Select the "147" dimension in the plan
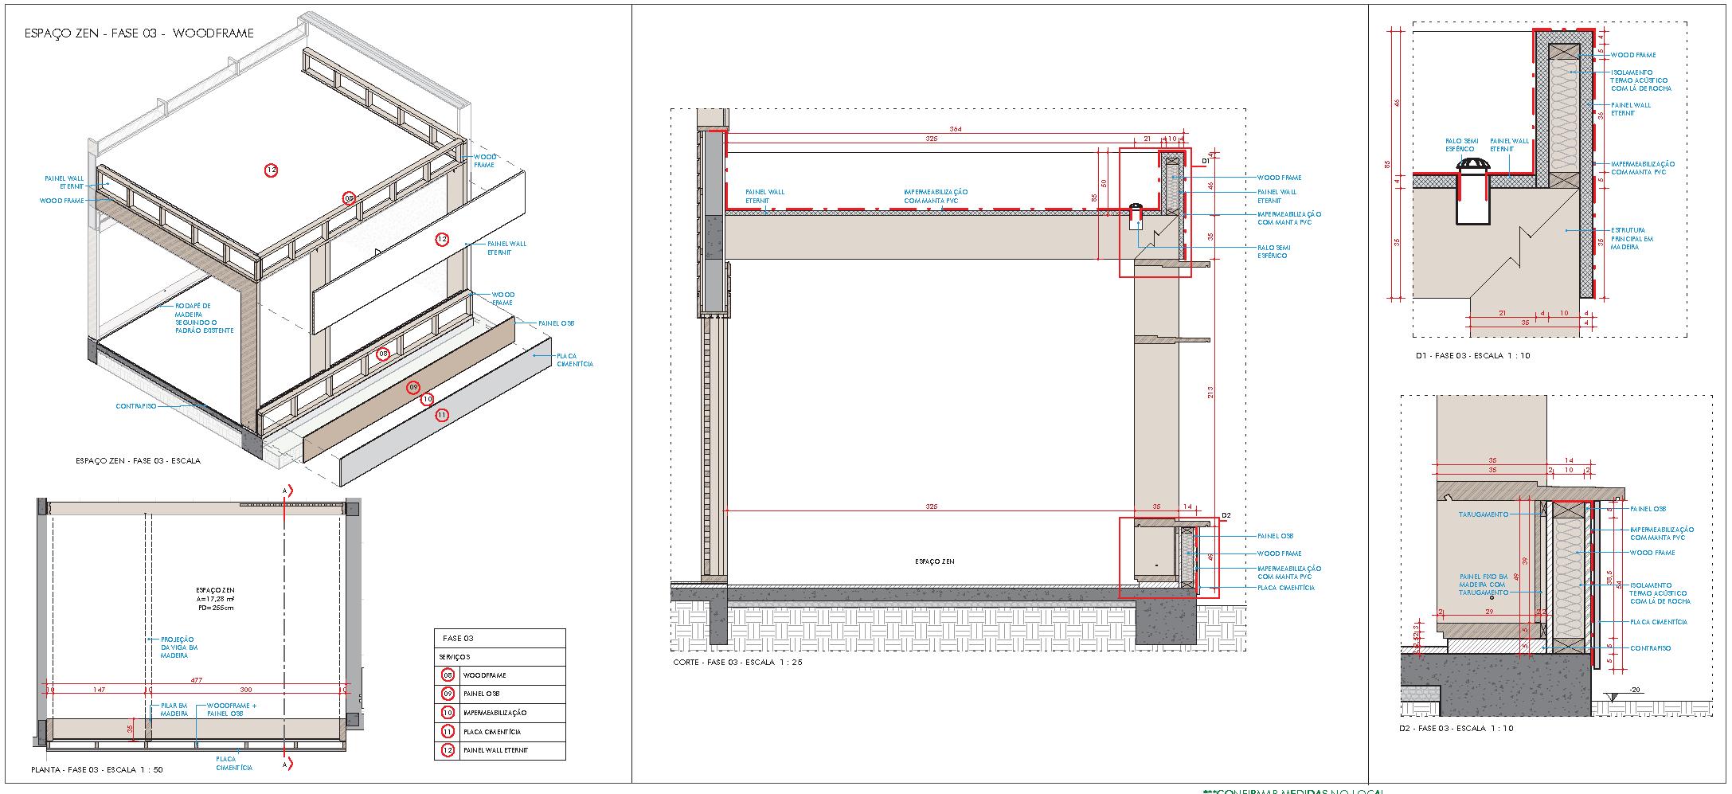 pyautogui.click(x=99, y=690)
